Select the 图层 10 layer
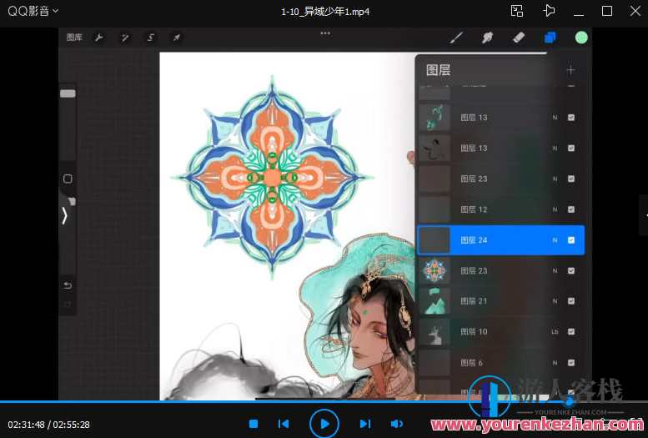 (x=500, y=331)
